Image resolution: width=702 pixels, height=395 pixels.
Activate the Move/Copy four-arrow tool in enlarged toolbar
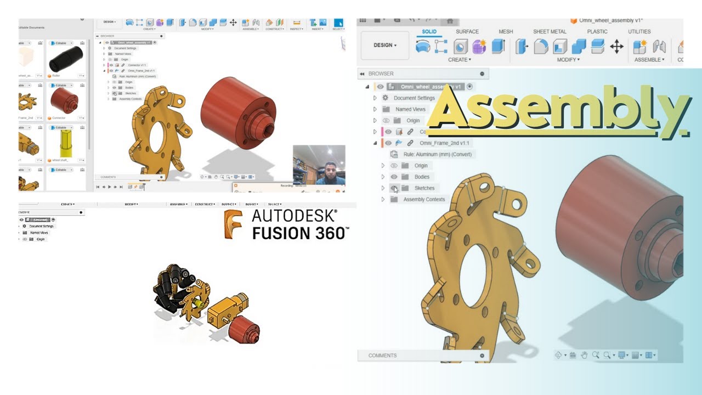616,47
